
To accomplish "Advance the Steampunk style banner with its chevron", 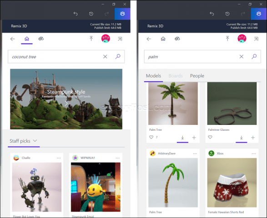I will tap(66, 103).
